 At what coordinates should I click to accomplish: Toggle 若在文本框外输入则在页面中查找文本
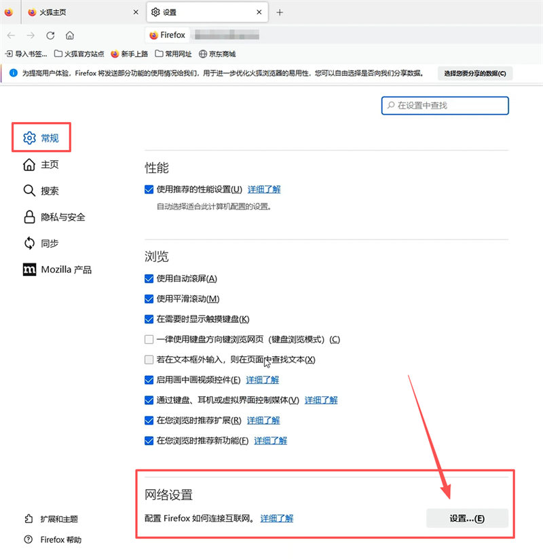coord(149,360)
